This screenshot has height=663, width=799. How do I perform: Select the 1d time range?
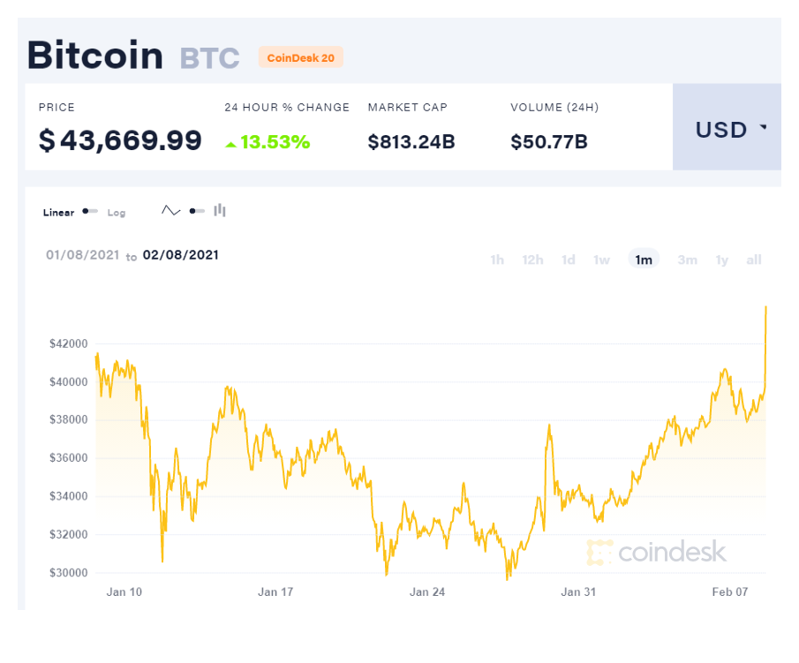[569, 260]
